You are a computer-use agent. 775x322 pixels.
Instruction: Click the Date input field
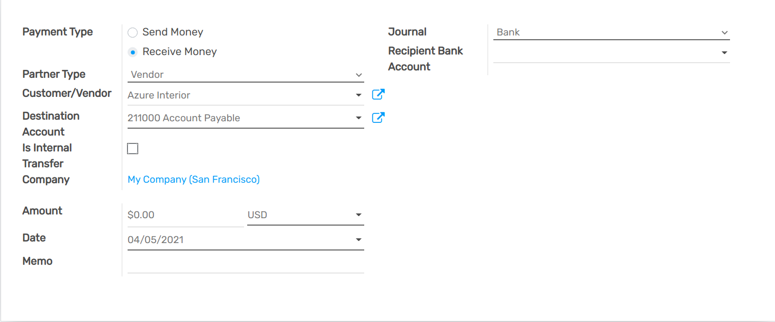(x=222, y=239)
